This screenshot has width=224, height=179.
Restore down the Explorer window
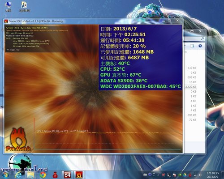192,31
